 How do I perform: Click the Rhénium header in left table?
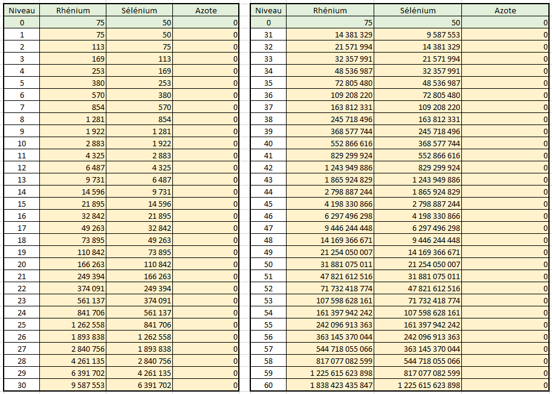(x=73, y=10)
